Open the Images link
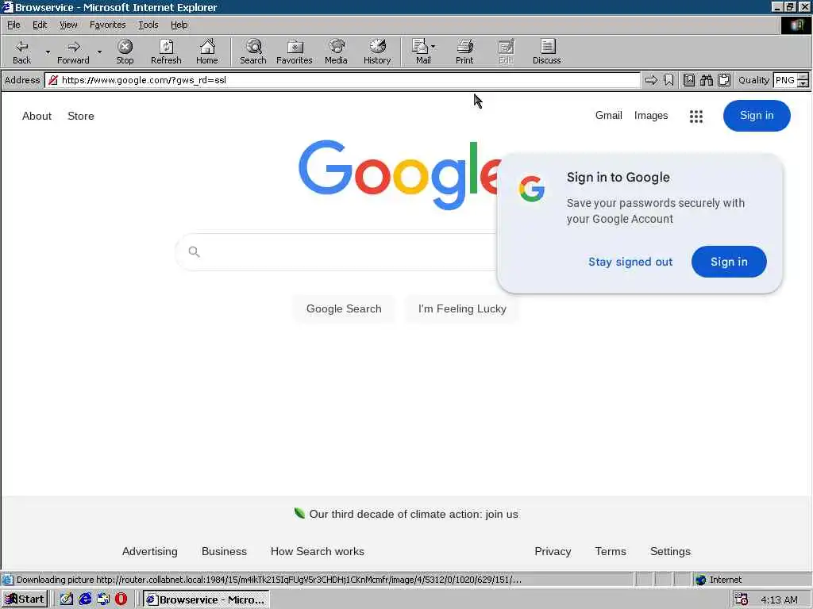 (x=651, y=116)
